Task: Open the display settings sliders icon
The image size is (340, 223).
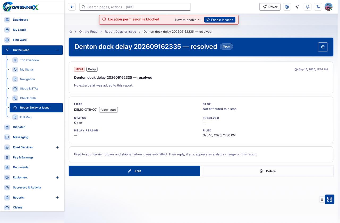Action: point(318,7)
